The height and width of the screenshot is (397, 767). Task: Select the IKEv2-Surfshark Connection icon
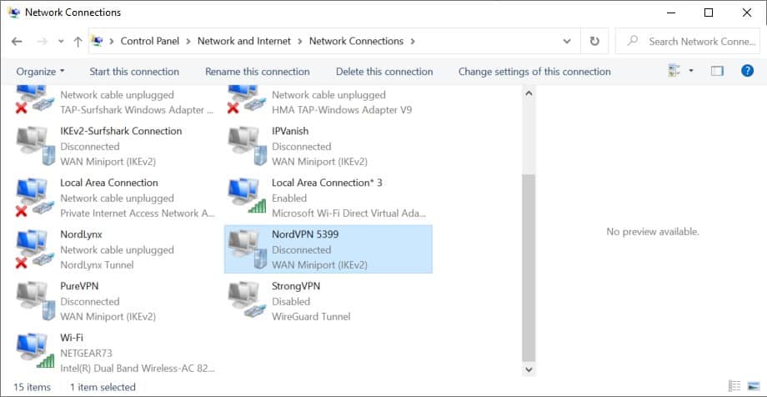(x=34, y=146)
